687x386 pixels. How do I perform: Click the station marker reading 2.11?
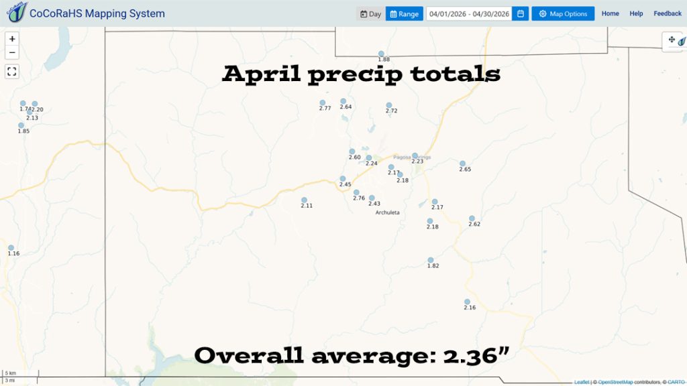pos(304,200)
